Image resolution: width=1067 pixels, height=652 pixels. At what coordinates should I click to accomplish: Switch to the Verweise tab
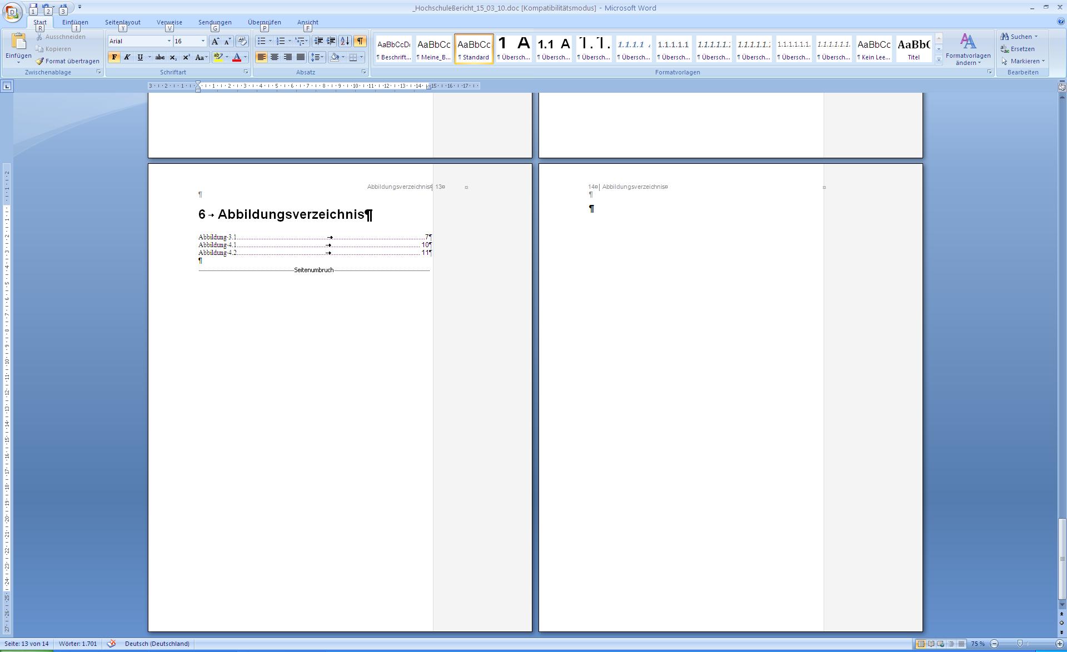pyautogui.click(x=169, y=22)
